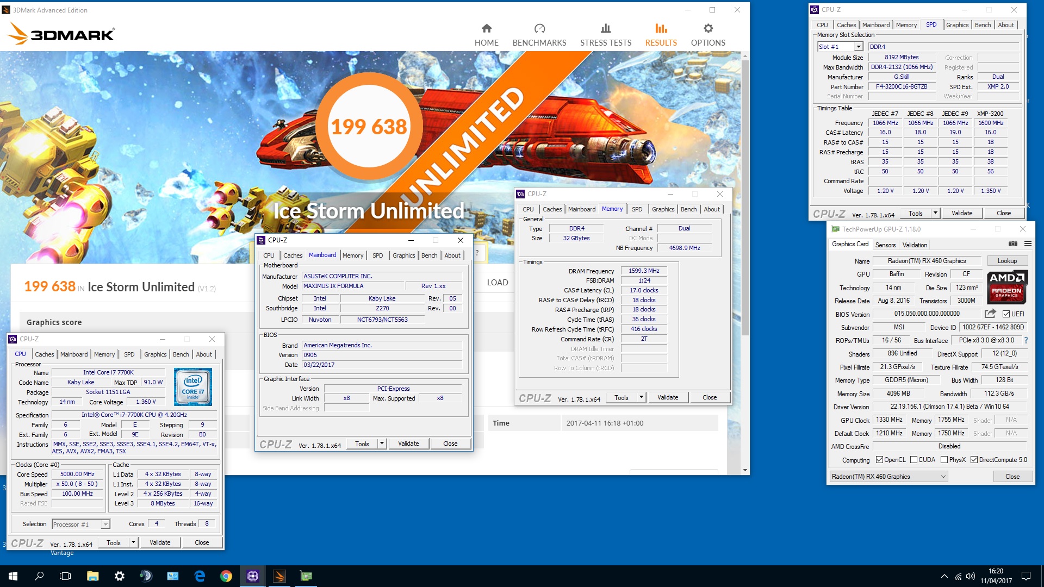The image size is (1044, 587).
Task: Open File Explorer from the taskbar
Action: click(92, 576)
